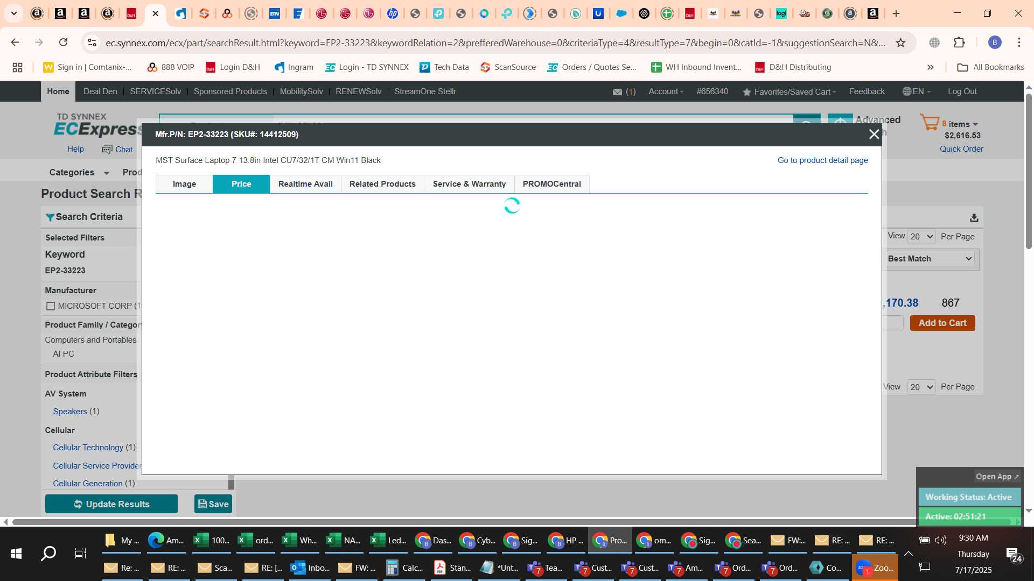Viewport: 1034px width, 581px height.
Task: Expand Favorites/Saved Cart dropdown
Action: click(x=795, y=92)
